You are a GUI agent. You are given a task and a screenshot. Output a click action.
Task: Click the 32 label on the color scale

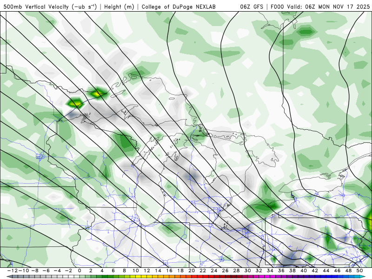click(x=259, y=271)
